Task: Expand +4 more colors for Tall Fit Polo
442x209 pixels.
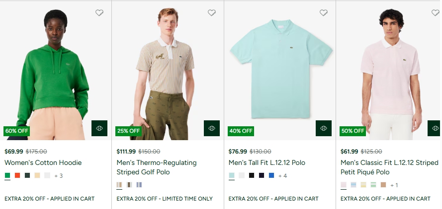Action: point(282,175)
